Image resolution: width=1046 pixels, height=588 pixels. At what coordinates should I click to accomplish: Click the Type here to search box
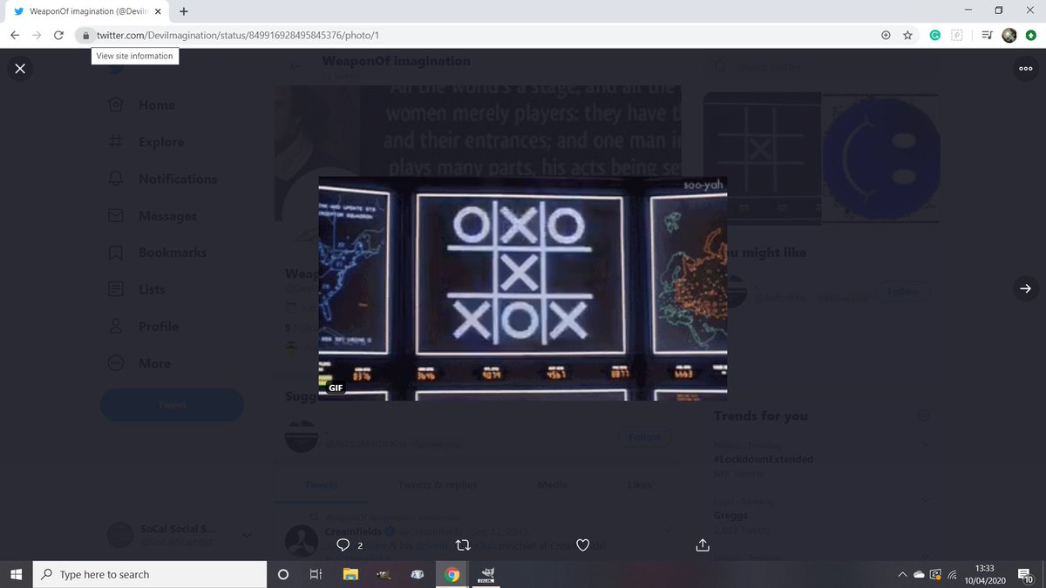pyautogui.click(x=150, y=574)
